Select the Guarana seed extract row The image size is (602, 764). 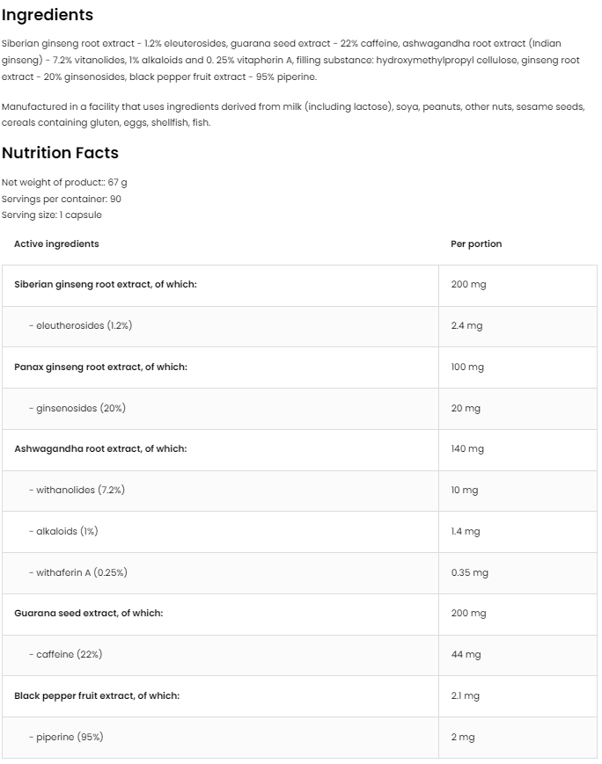coord(88,613)
